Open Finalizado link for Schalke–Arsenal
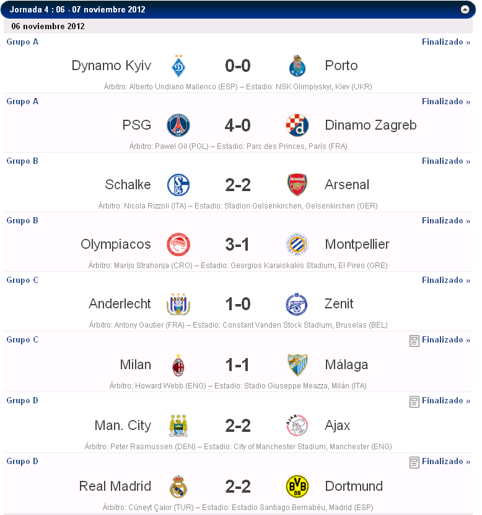This screenshot has height=515, width=482. [445, 161]
